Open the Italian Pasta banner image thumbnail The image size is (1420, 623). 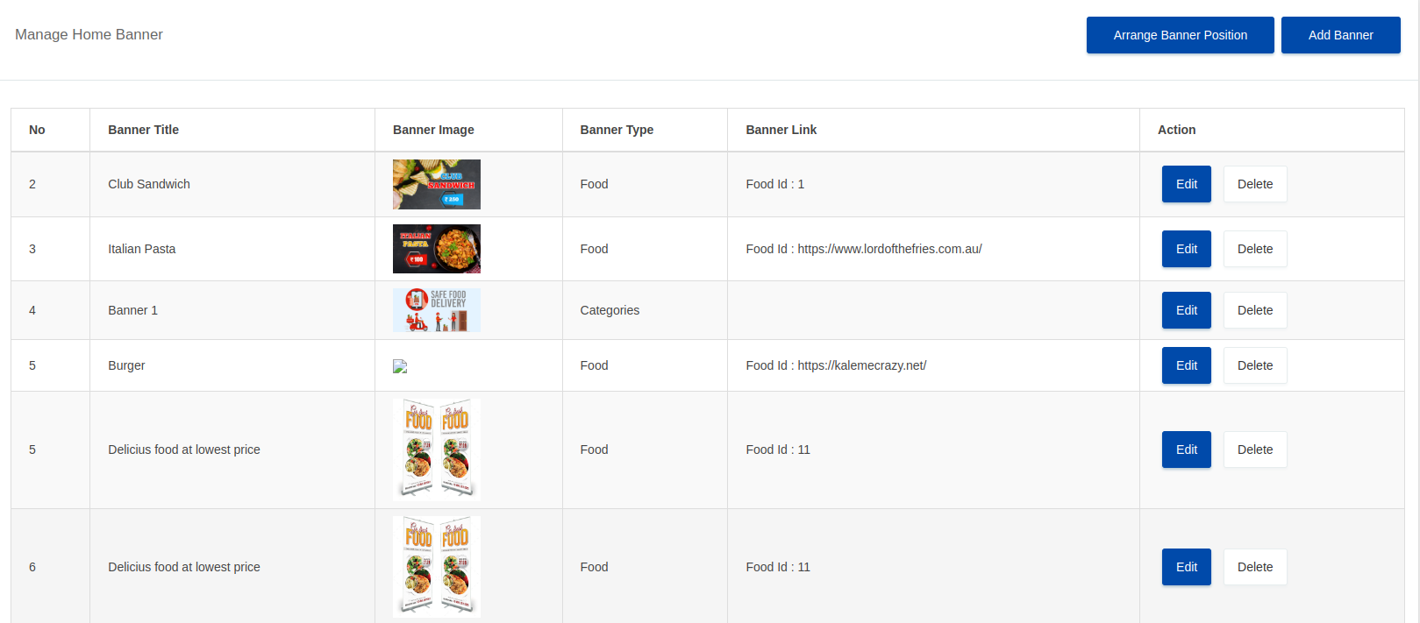pos(436,249)
